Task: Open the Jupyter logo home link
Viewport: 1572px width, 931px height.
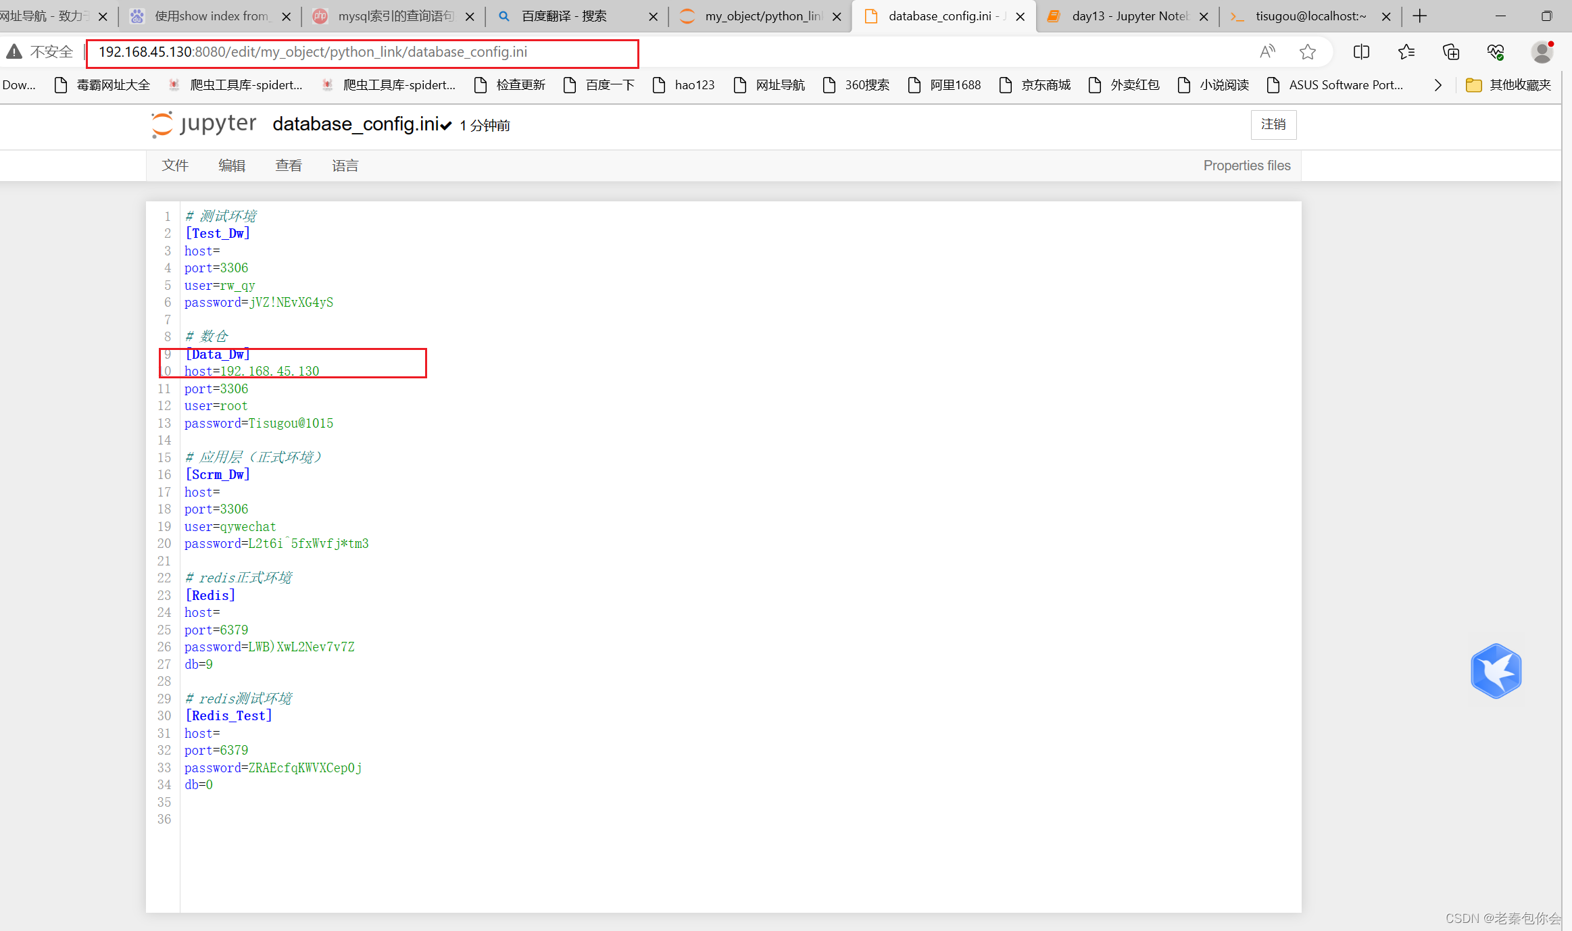Action: [x=204, y=124]
